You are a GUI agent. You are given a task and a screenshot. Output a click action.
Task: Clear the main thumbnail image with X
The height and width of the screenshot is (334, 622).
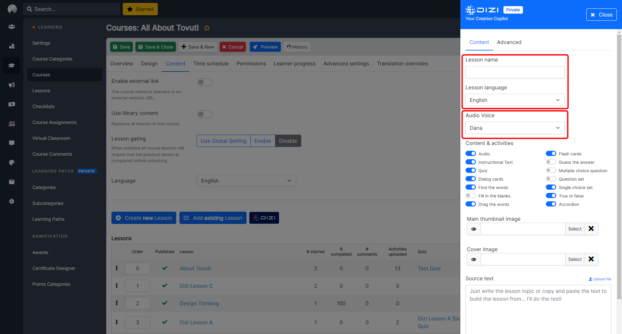pos(591,229)
